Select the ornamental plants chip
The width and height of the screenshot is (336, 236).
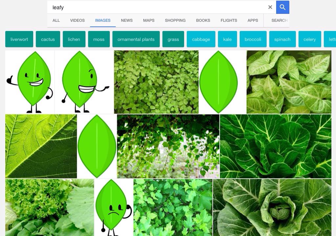[x=136, y=39]
